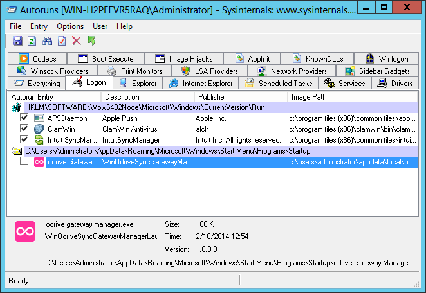This screenshot has width=426, height=293.
Task: Click the Properties checkmark document icon
Action: pos(62,41)
